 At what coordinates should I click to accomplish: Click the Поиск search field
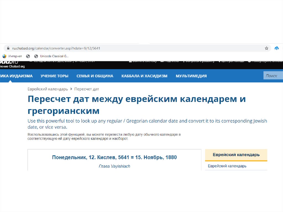click(273, 76)
